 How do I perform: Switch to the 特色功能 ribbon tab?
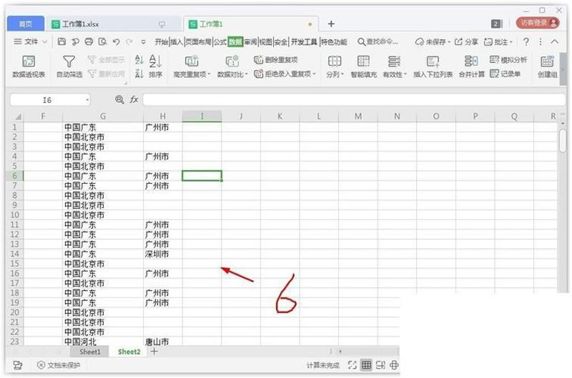coord(334,42)
